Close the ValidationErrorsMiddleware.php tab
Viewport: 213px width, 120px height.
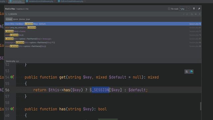pos(55,1)
